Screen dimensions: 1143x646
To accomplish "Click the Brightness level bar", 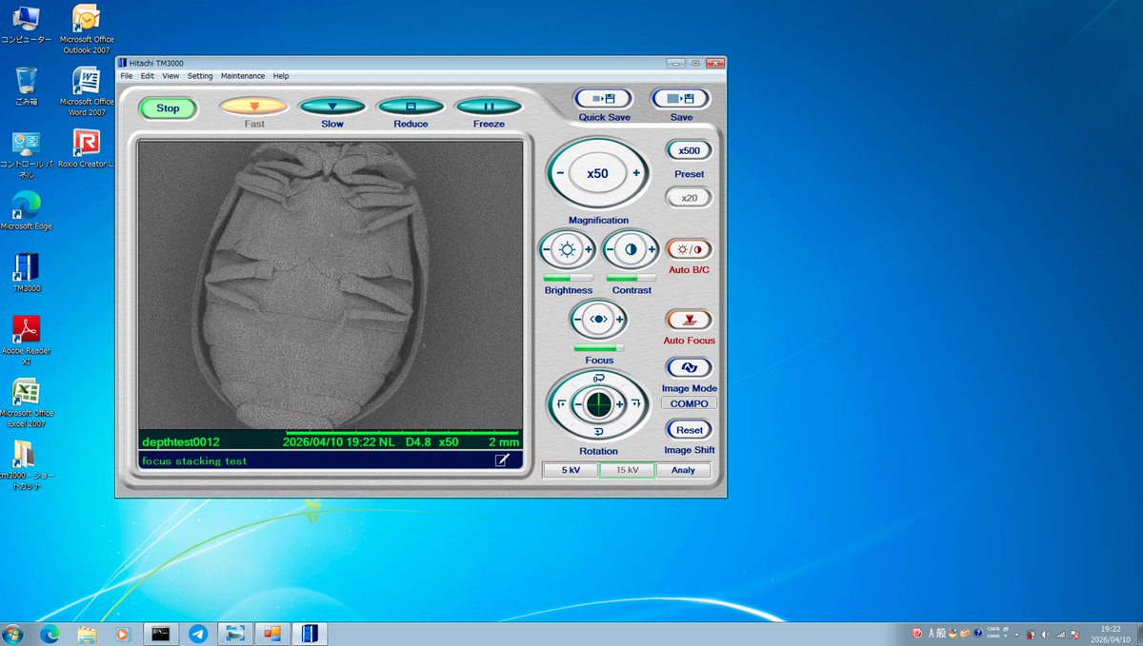I will click(568, 278).
